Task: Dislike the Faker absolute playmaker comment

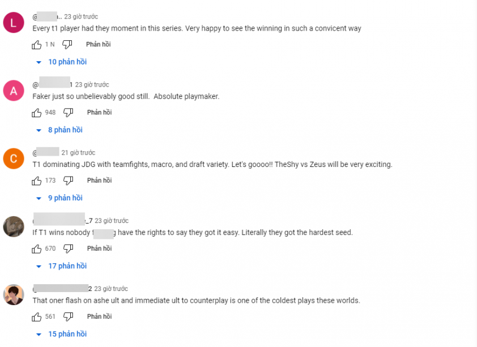Action: click(x=68, y=113)
